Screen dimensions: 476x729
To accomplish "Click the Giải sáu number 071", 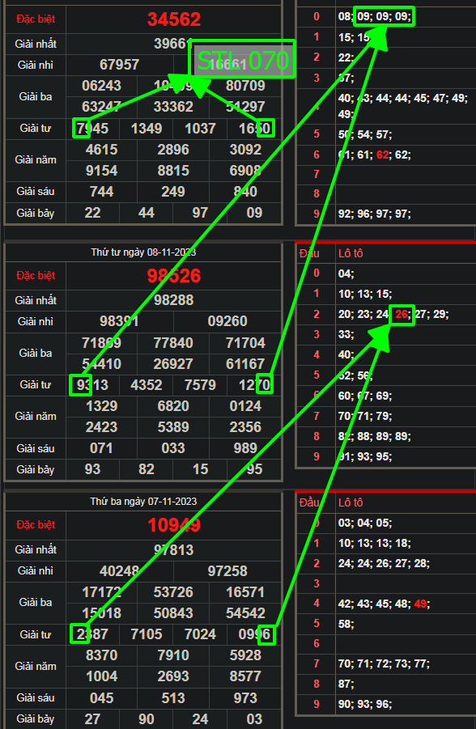I will (101, 448).
